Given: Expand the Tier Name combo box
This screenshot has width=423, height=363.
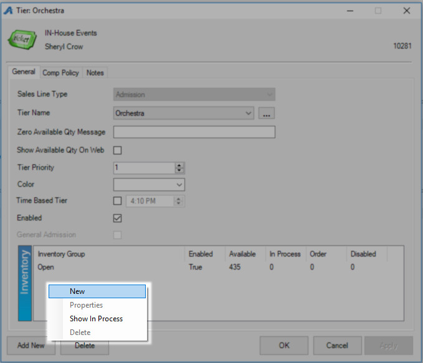Looking at the screenshot, I should click(x=248, y=113).
